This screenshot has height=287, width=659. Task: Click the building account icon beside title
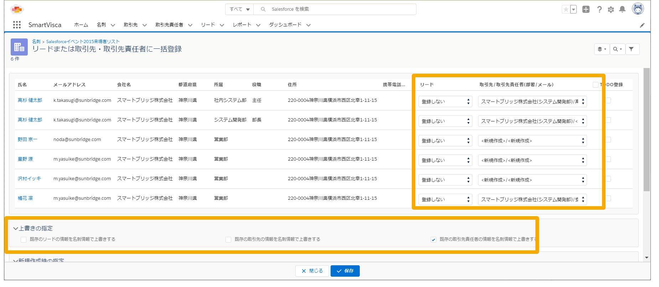(19, 47)
